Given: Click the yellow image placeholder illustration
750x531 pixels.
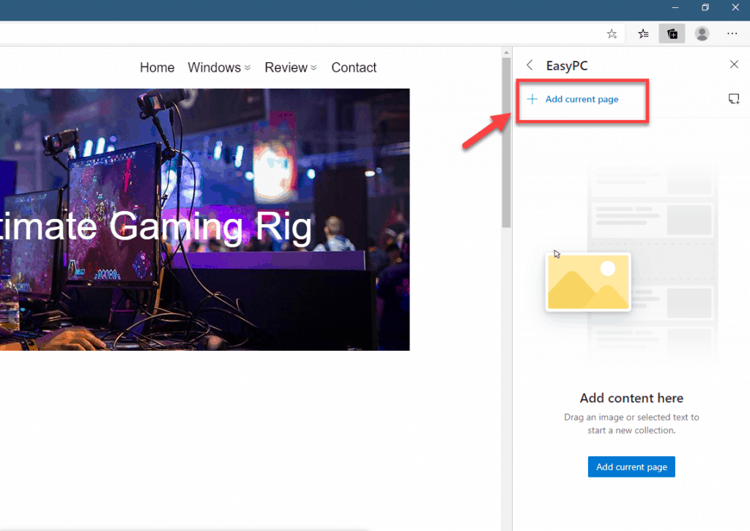Looking at the screenshot, I should click(x=587, y=282).
